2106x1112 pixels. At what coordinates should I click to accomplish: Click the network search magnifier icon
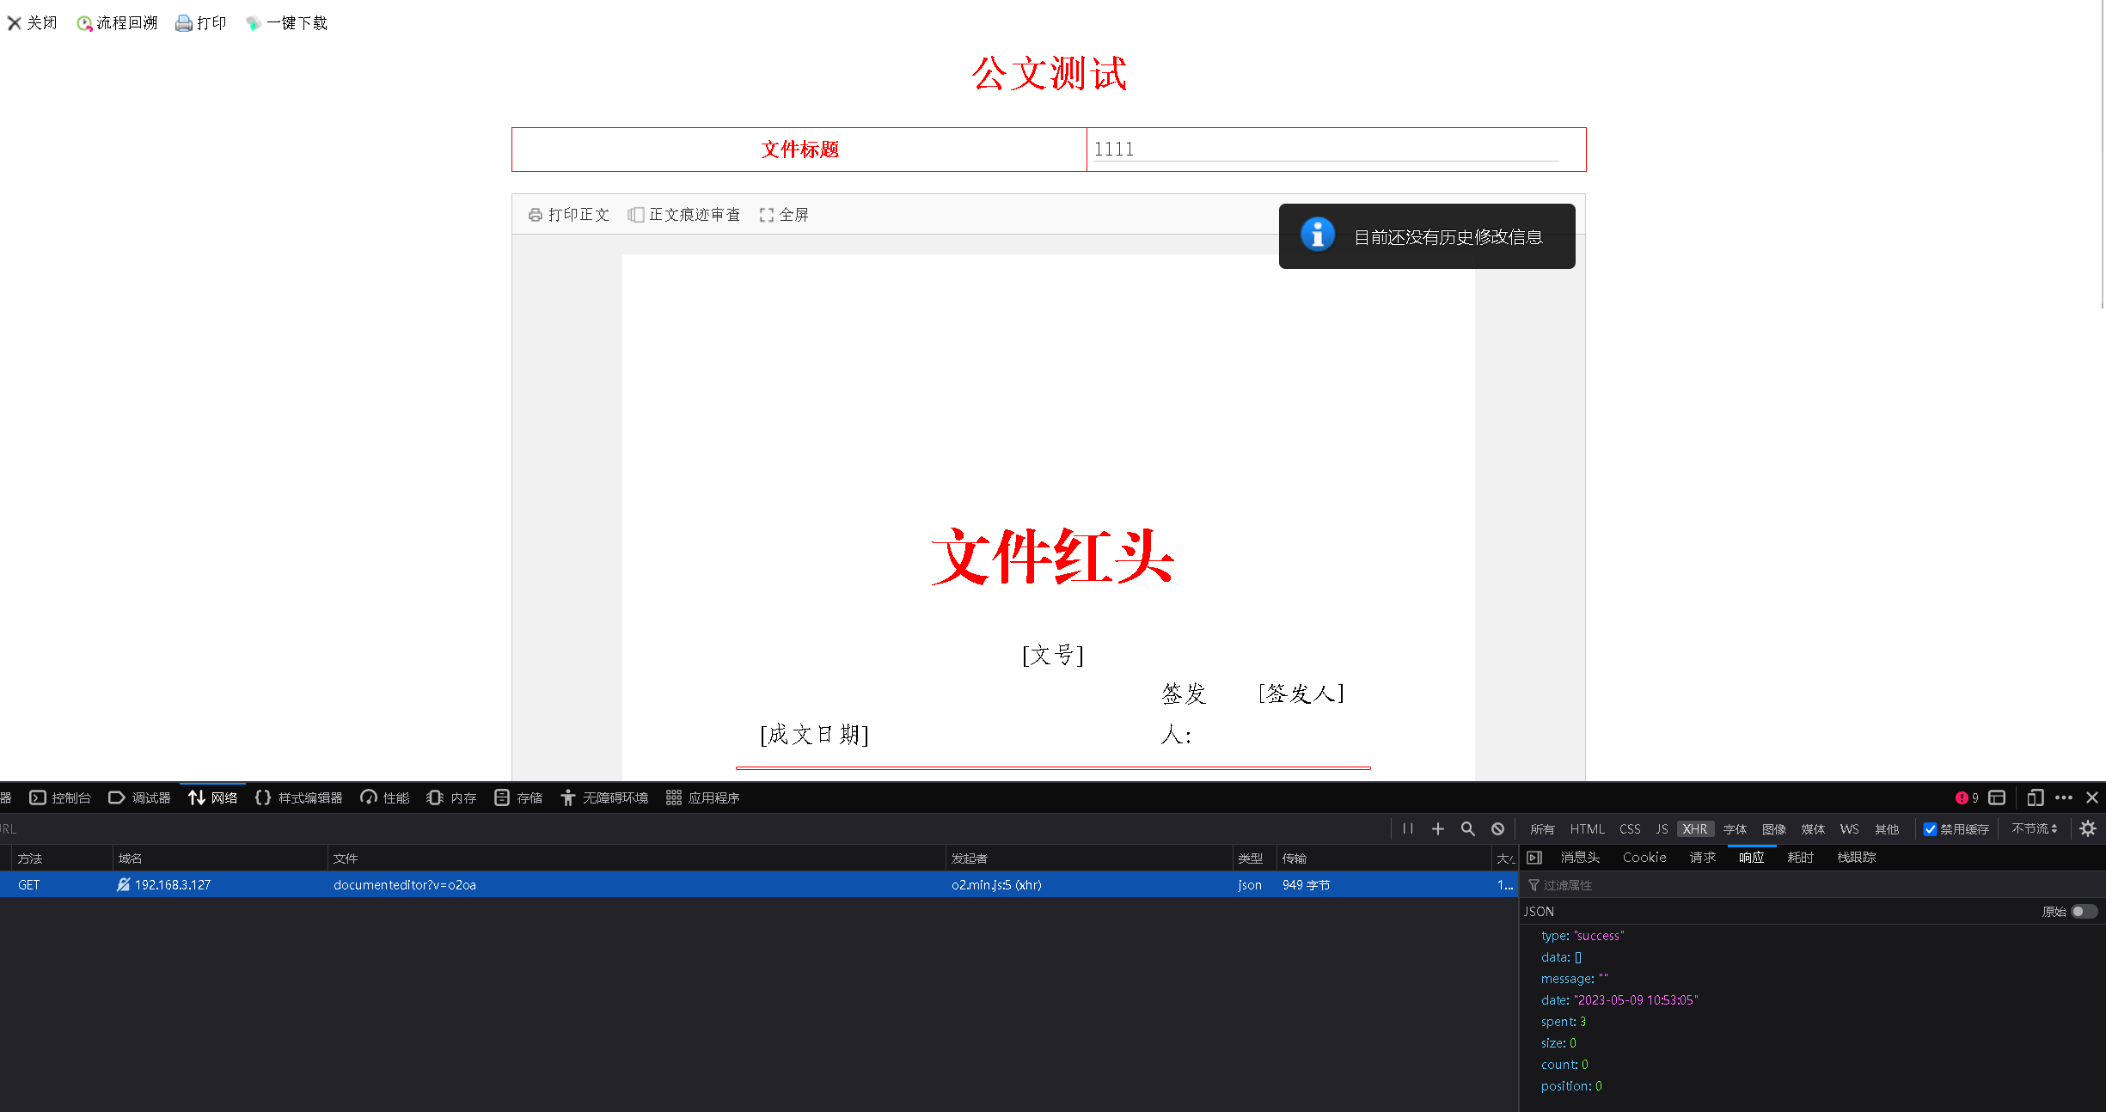[x=1468, y=828]
